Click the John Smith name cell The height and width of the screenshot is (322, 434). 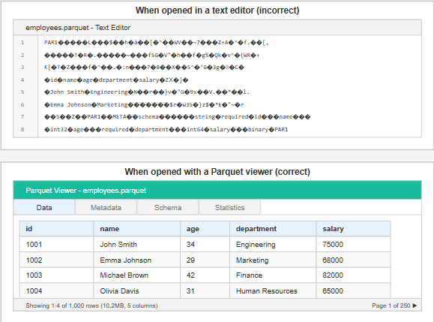(x=137, y=244)
